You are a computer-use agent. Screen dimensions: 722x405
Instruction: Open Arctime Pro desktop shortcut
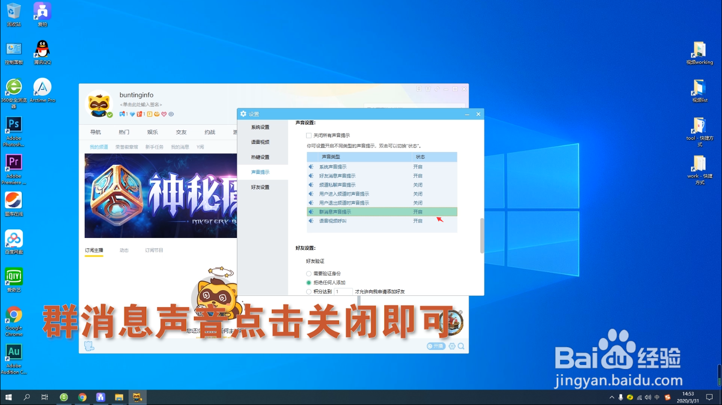click(42, 90)
